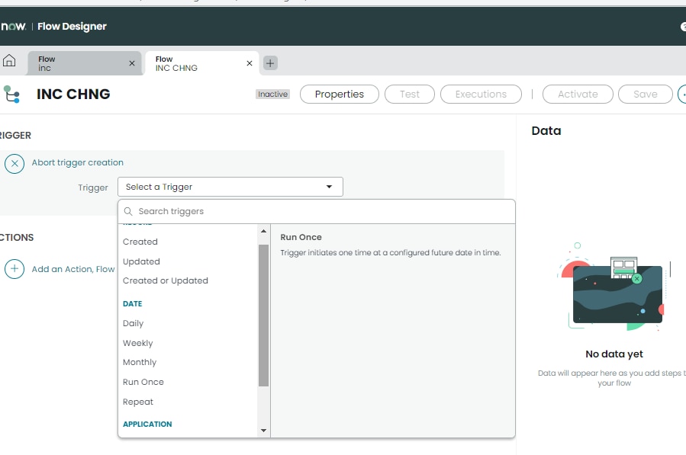Click the home icon tab
Viewport: 686px width, 455px height.
tap(10, 62)
